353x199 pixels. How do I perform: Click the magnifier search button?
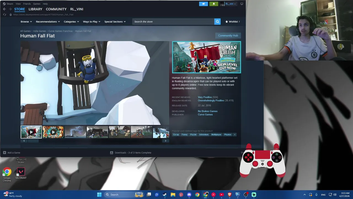[217, 22]
